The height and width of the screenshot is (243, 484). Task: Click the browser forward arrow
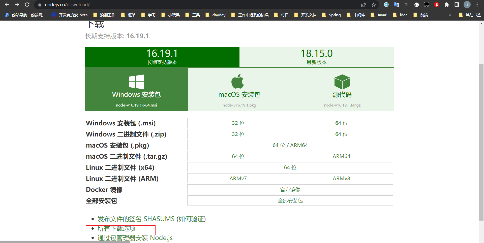click(17, 5)
